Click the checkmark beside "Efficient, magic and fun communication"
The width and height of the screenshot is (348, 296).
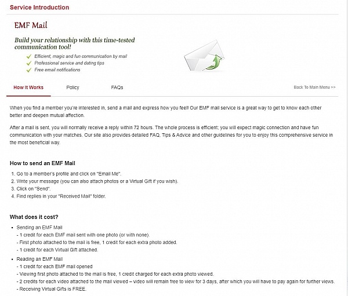coord(29,56)
